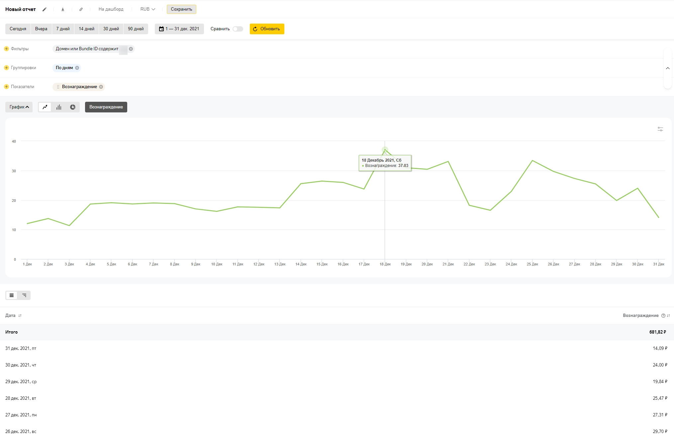
Task: Click the download report icon
Action: pos(63,9)
